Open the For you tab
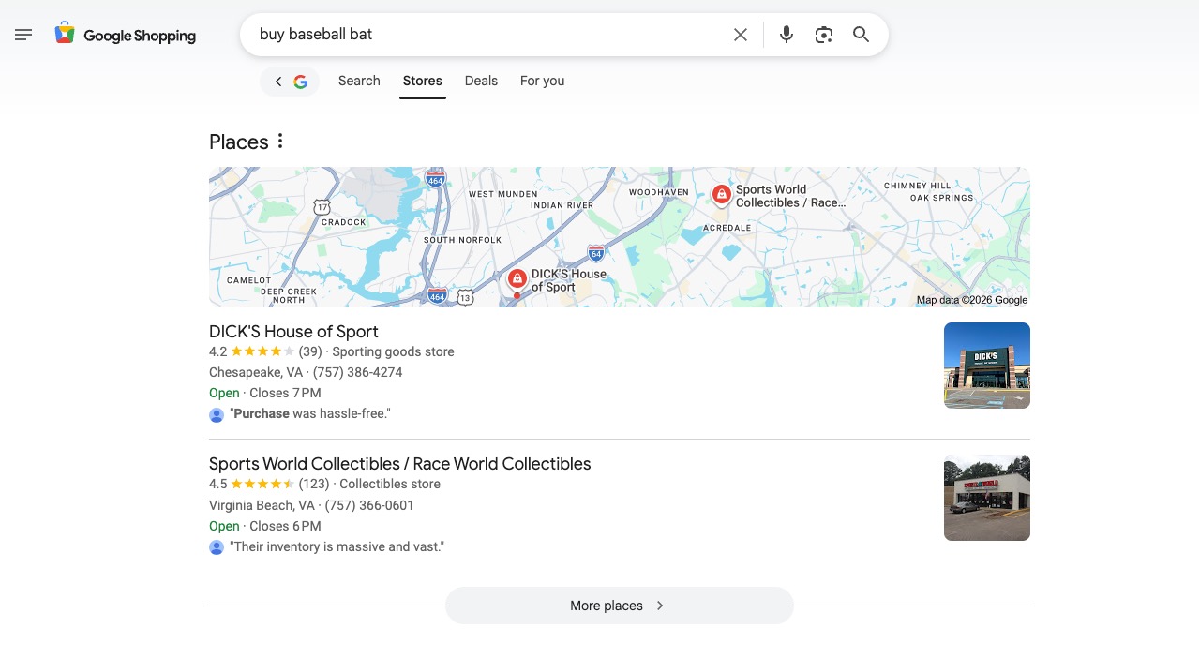The width and height of the screenshot is (1199, 658). pyautogui.click(x=542, y=82)
